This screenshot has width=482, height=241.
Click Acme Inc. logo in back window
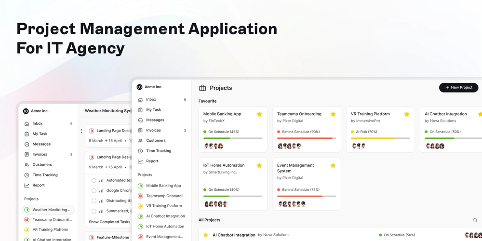pyautogui.click(x=26, y=111)
